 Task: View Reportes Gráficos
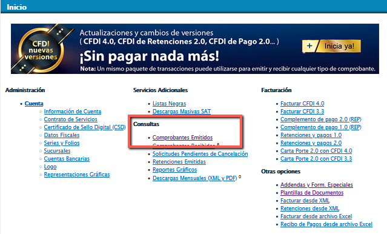(175, 170)
